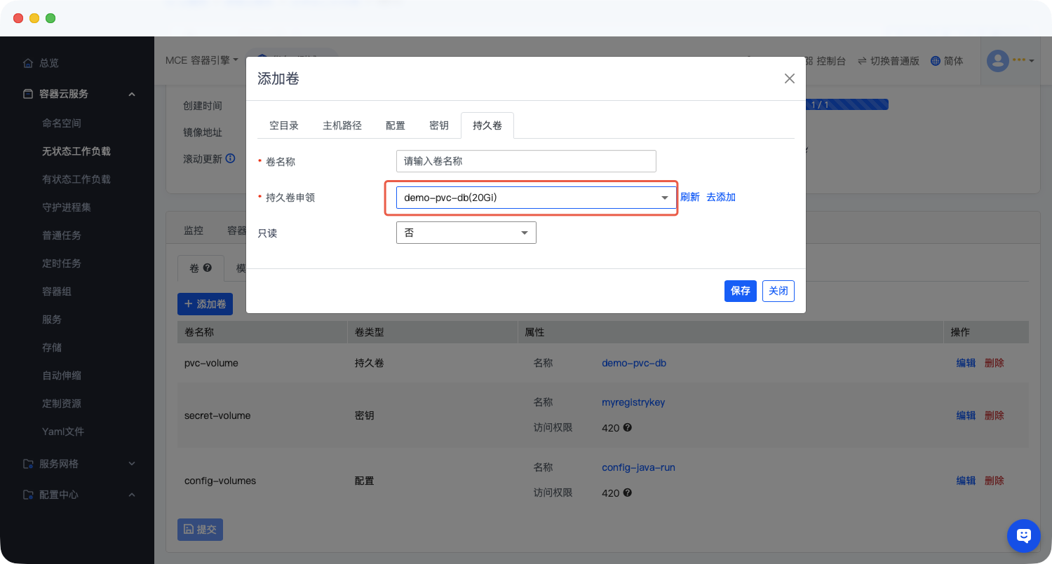Switch to the 空目录 tab
The width and height of the screenshot is (1052, 564).
[284, 125]
